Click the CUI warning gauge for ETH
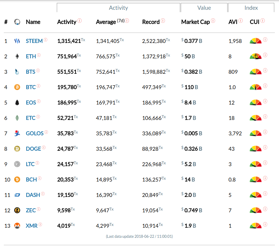Viewport: 279px width, 252px height. click(x=256, y=56)
